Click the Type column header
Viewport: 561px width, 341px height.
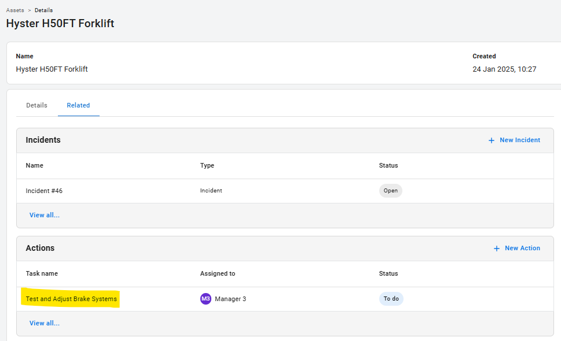[x=207, y=165]
